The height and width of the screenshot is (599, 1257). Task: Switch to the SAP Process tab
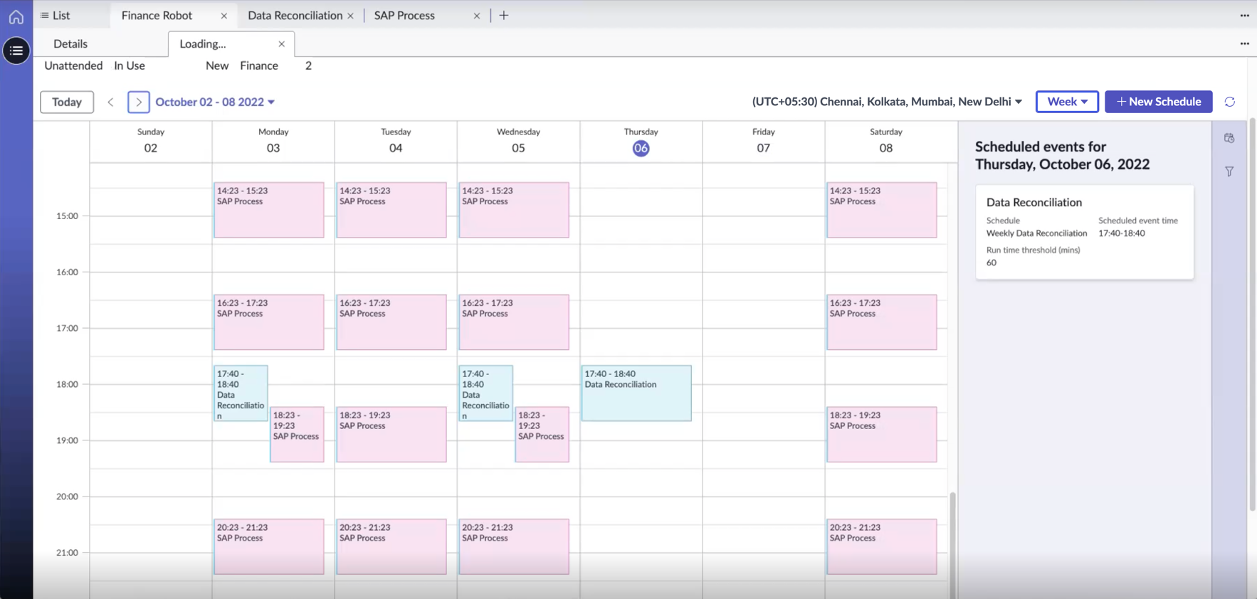(x=404, y=15)
